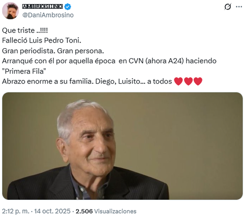Open the Grok explain-post icon
245x217 pixels.
pyautogui.click(x=227, y=7)
